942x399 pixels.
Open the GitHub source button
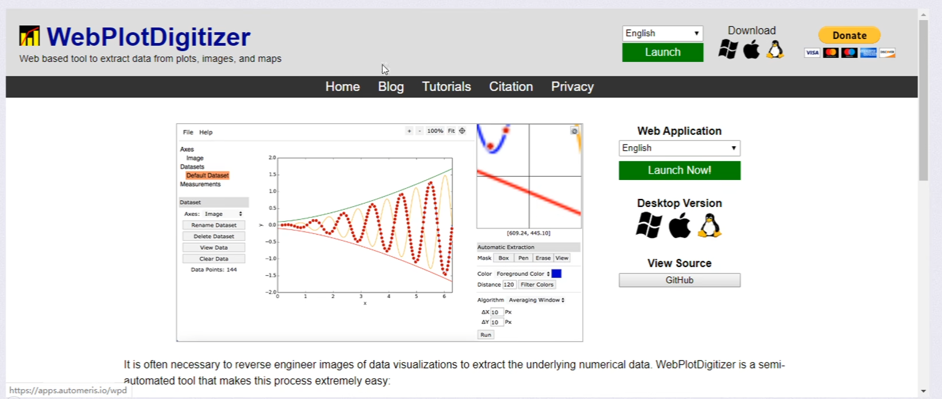(679, 280)
